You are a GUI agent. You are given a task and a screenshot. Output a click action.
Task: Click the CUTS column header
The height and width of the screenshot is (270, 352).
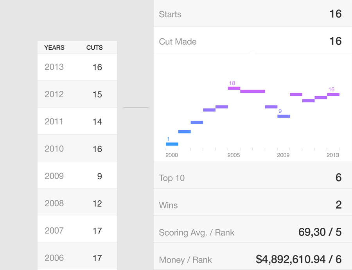tap(95, 48)
